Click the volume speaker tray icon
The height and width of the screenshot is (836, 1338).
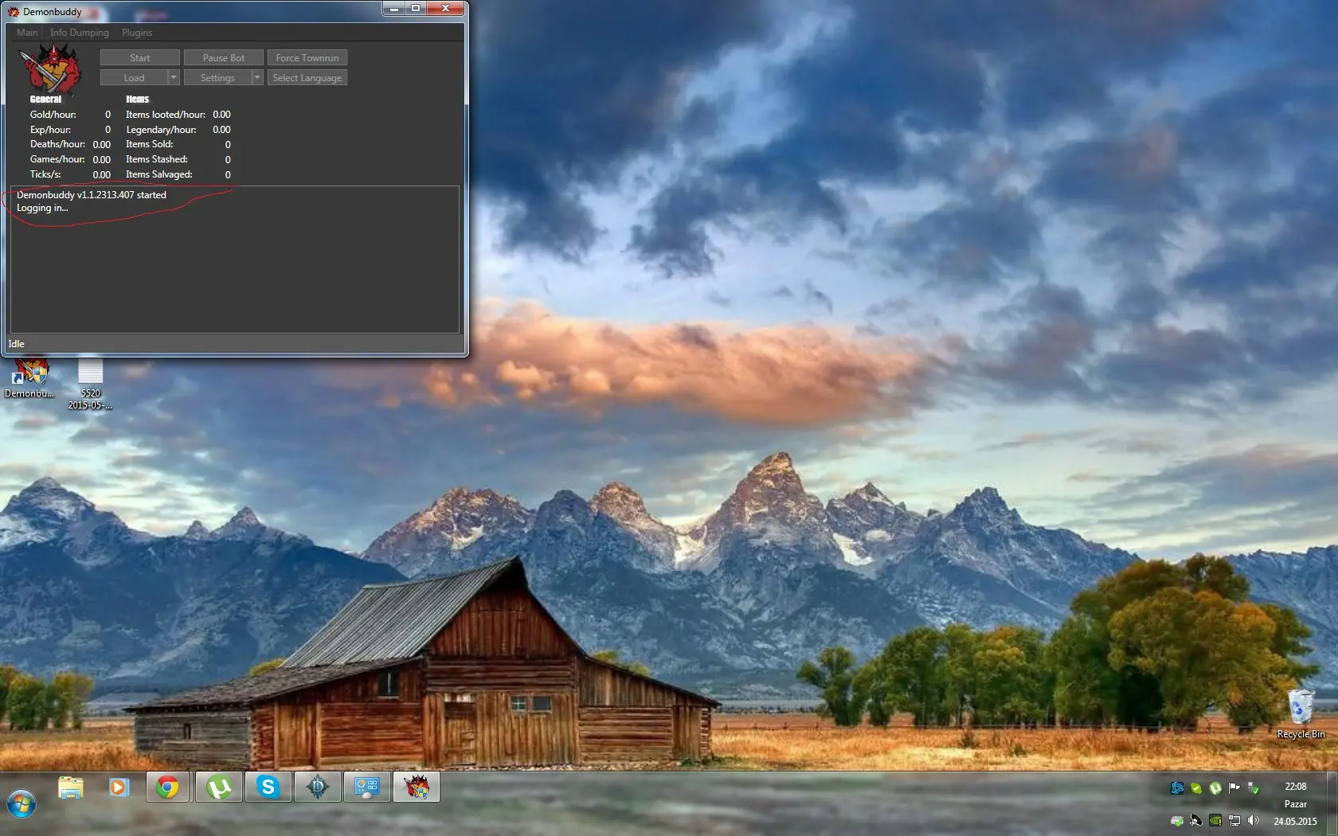click(1254, 820)
